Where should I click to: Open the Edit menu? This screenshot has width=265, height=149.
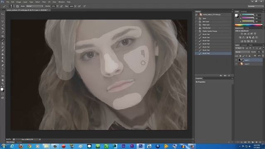click(13, 2)
